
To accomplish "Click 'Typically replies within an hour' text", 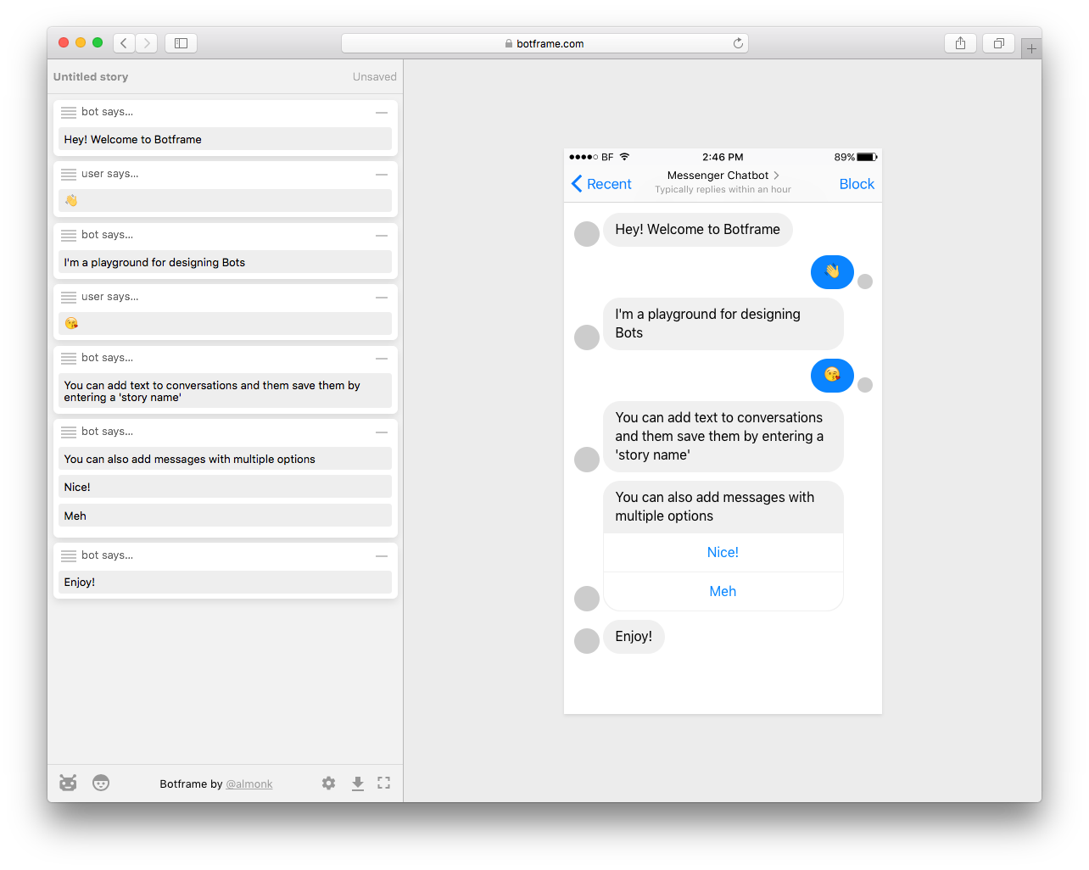I will (x=723, y=190).
